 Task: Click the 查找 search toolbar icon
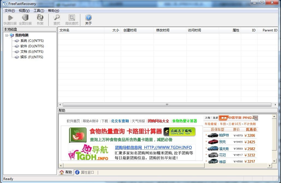[x=57, y=18]
